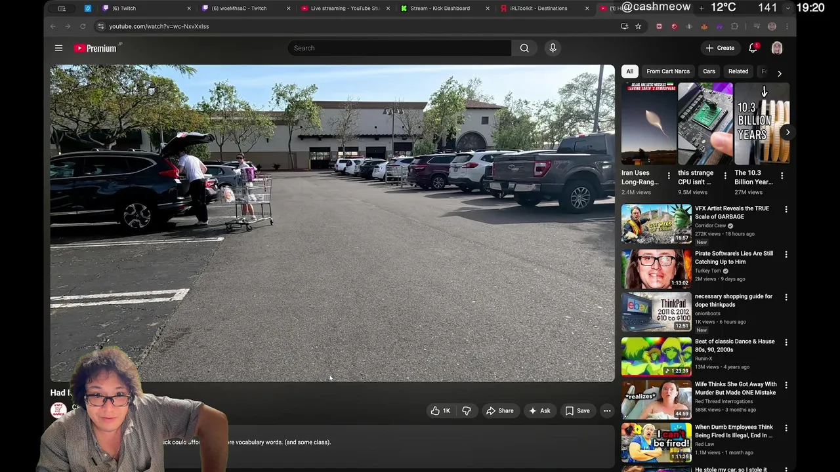Select the Cars filter chip
The height and width of the screenshot is (472, 840).
coord(709,71)
